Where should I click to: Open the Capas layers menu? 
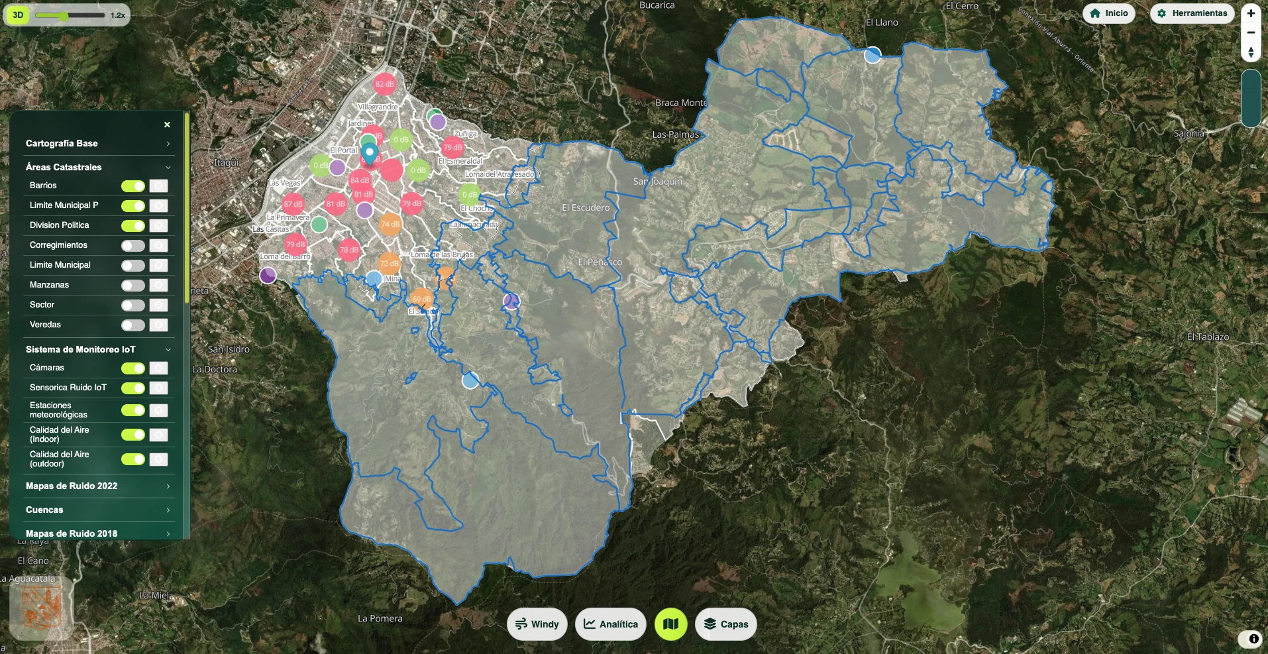[725, 624]
